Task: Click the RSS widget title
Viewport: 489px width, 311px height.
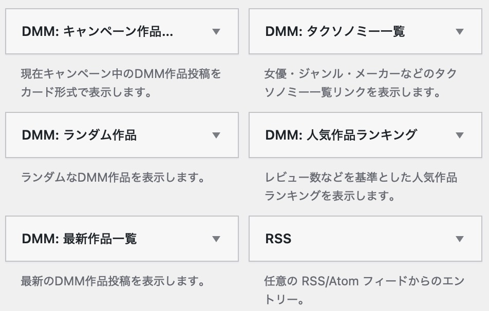Action: pyautogui.click(x=278, y=239)
